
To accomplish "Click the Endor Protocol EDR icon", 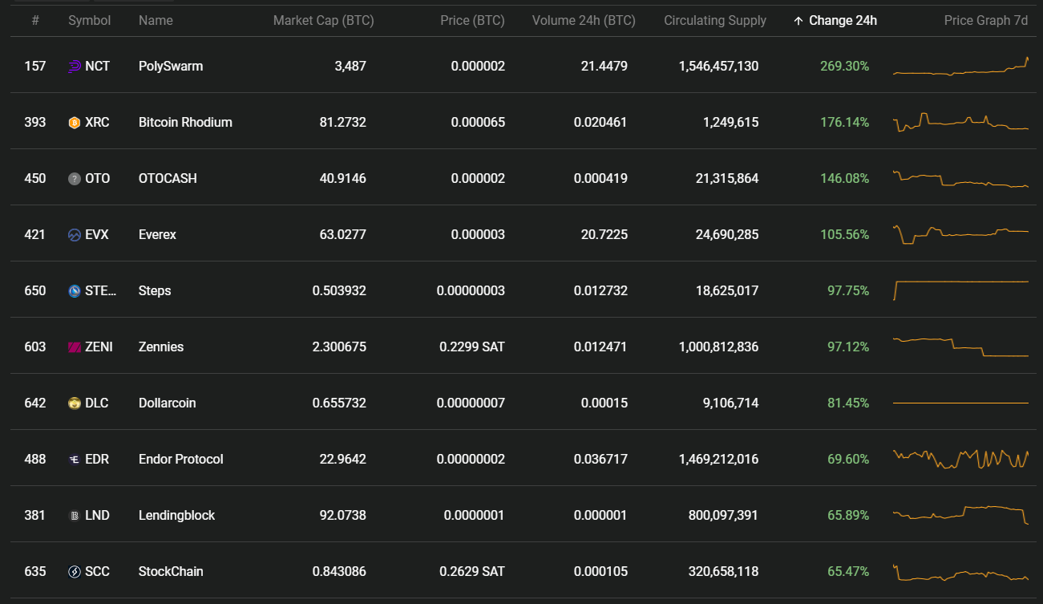I will (x=75, y=459).
